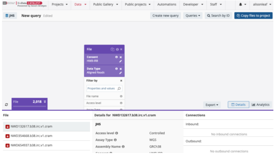The height and width of the screenshot is (155, 275).
Task: Open info icon in File card header
Action: coord(118,50)
